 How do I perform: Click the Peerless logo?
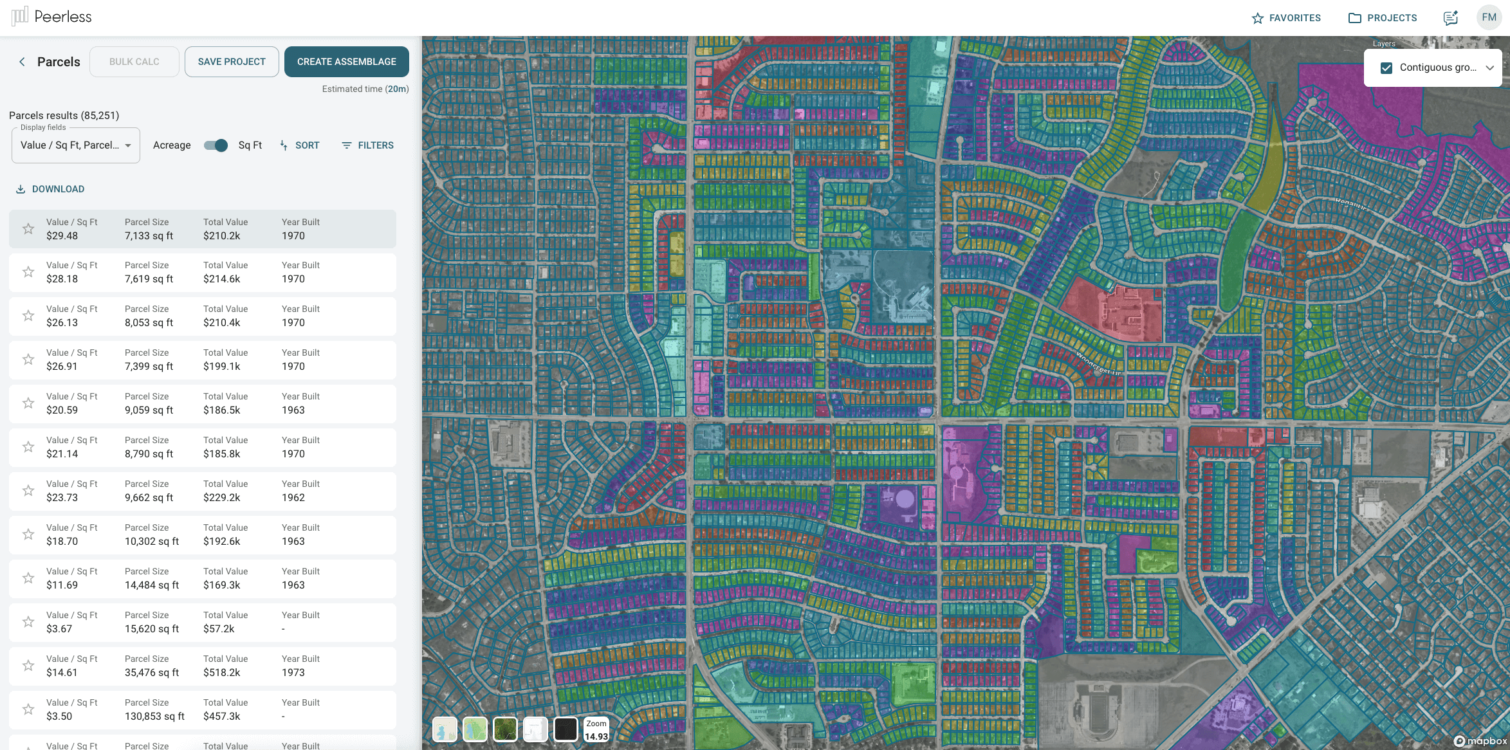click(52, 17)
